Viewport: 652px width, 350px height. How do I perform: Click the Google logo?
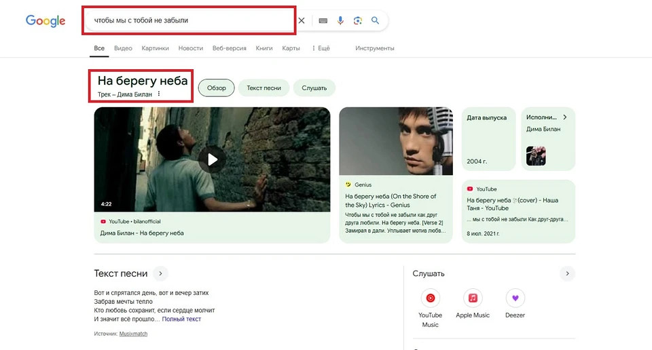click(46, 21)
